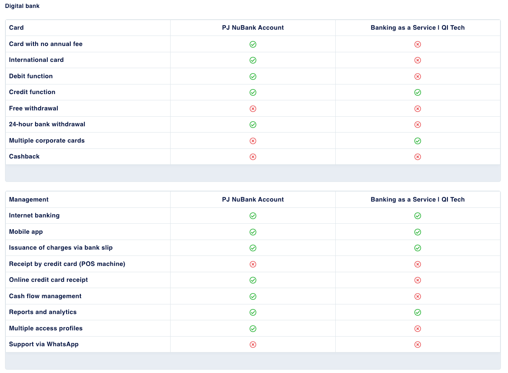Click the Credit function label
Viewport: 508px width, 373px height.
tap(32, 92)
